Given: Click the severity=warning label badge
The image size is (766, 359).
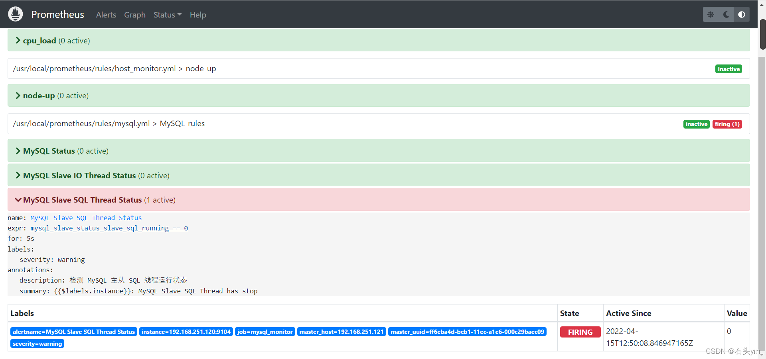Looking at the screenshot, I should tap(38, 343).
